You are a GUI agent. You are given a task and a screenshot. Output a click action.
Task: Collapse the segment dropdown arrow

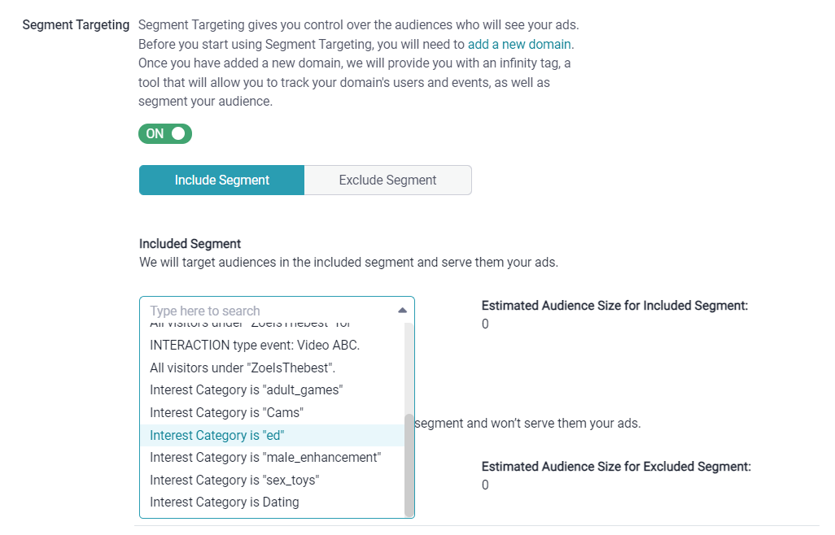pyautogui.click(x=401, y=310)
